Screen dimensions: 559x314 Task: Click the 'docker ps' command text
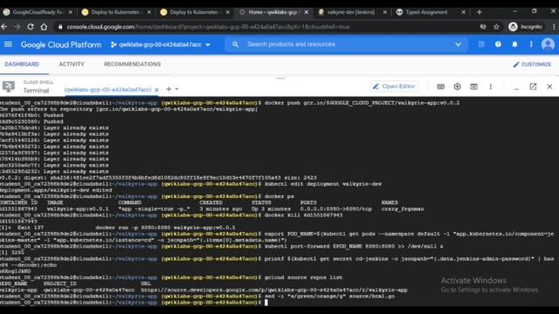279,196
